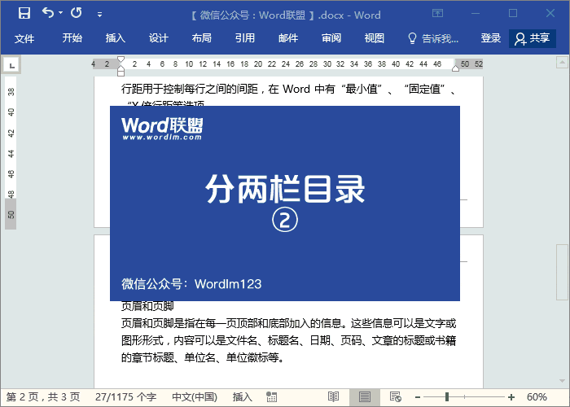Click the word count 27/1175 个字
Viewport: 570px width, 407px height.
125,397
